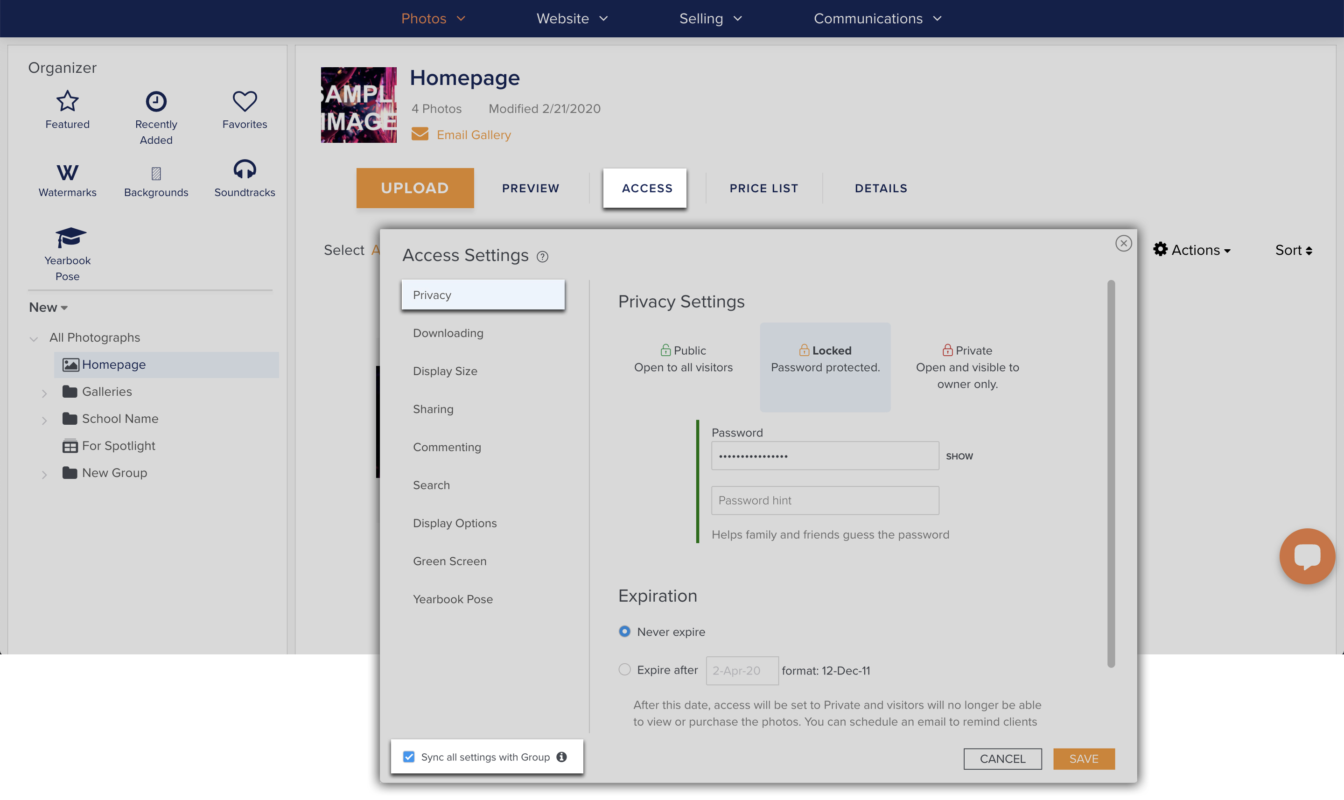Click the Password hint field
This screenshot has width=1344, height=800.
tap(824, 500)
